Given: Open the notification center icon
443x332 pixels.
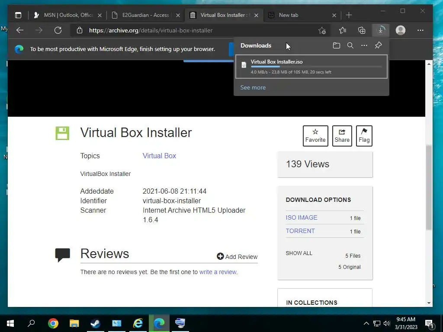Looking at the screenshot, I should pos(429,323).
